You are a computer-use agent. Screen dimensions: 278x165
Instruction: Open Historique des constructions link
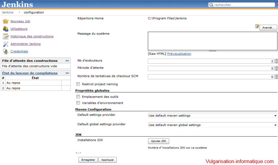coord(32,36)
